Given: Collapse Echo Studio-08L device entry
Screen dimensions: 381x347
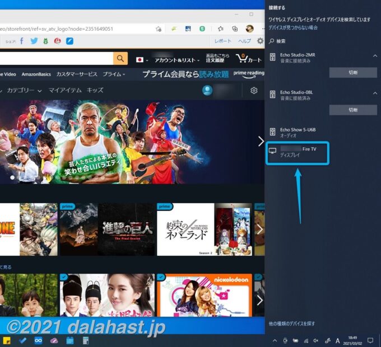Looking at the screenshot, I should tap(375, 93).
